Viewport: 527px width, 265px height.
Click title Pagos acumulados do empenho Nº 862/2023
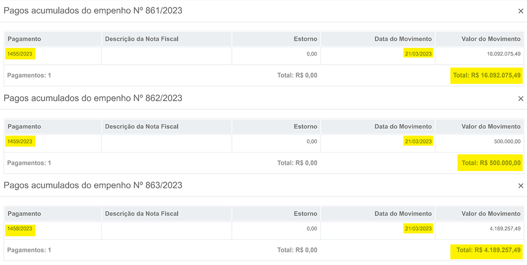point(93,98)
